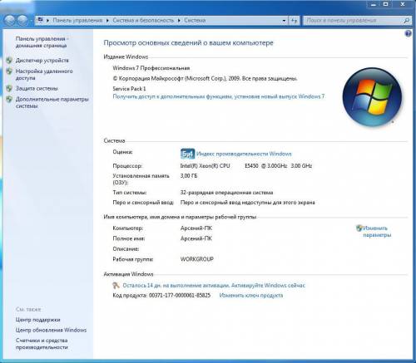Open the blue Help question mark icon

(x=408, y=34)
